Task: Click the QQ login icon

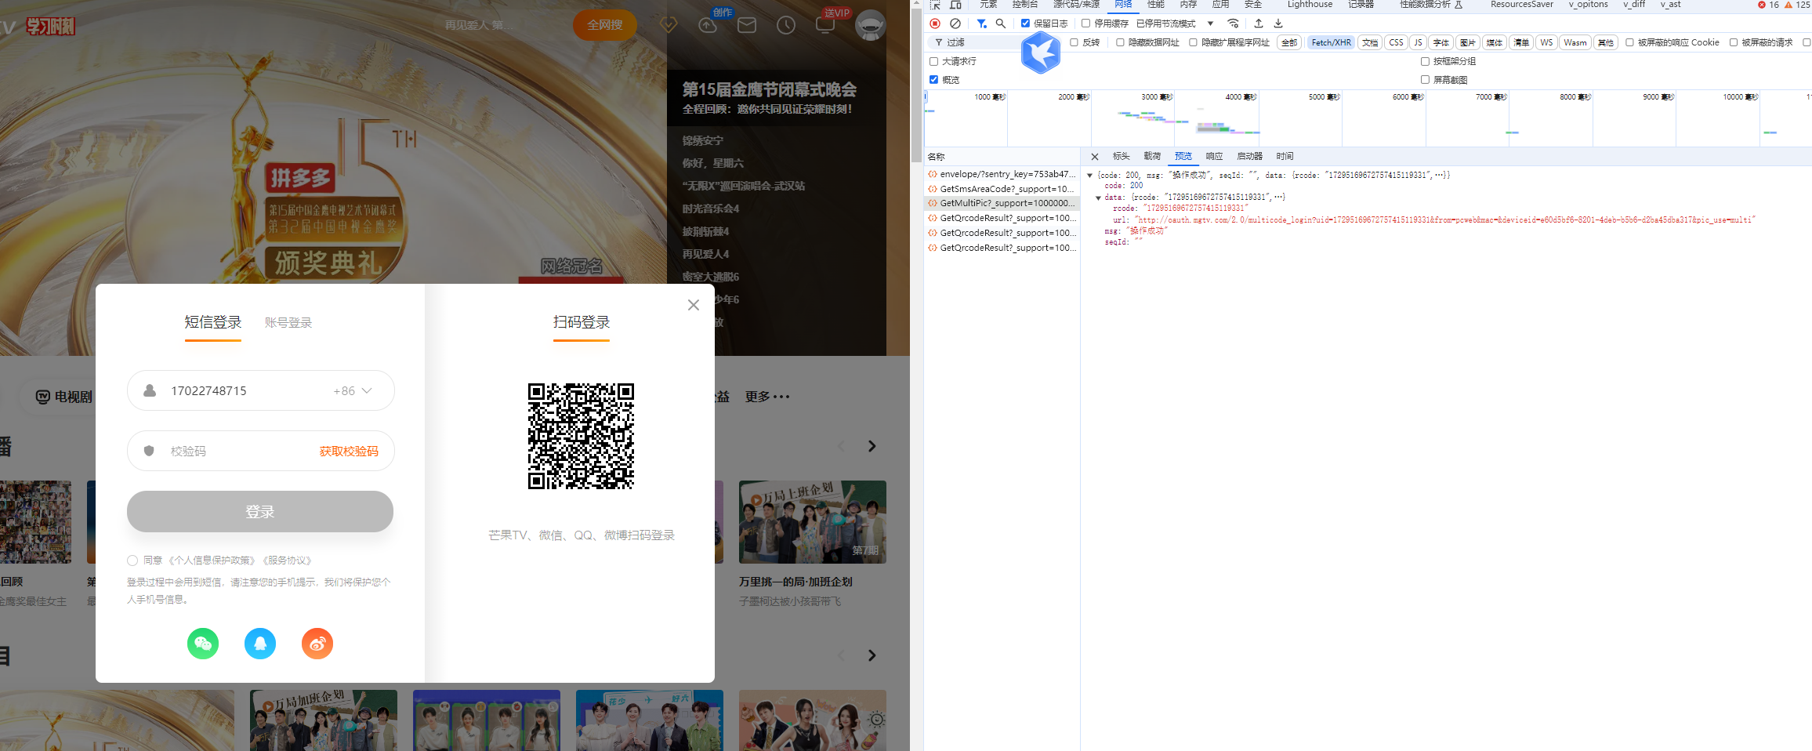Action: [260, 644]
